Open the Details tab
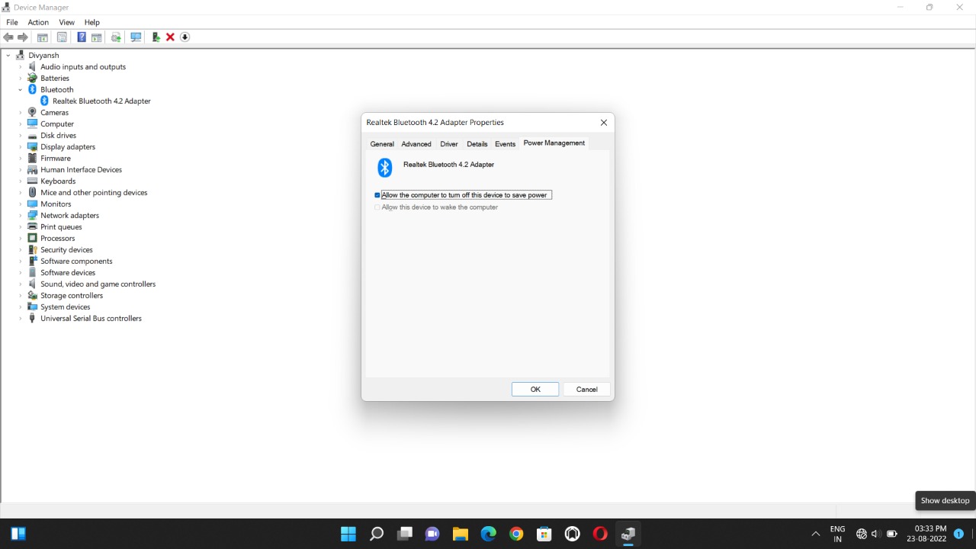The height and width of the screenshot is (549, 976). [477, 144]
